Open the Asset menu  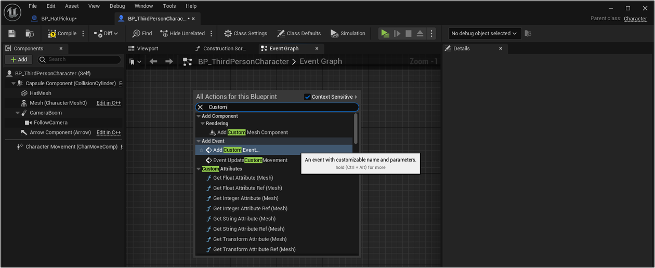click(x=72, y=6)
